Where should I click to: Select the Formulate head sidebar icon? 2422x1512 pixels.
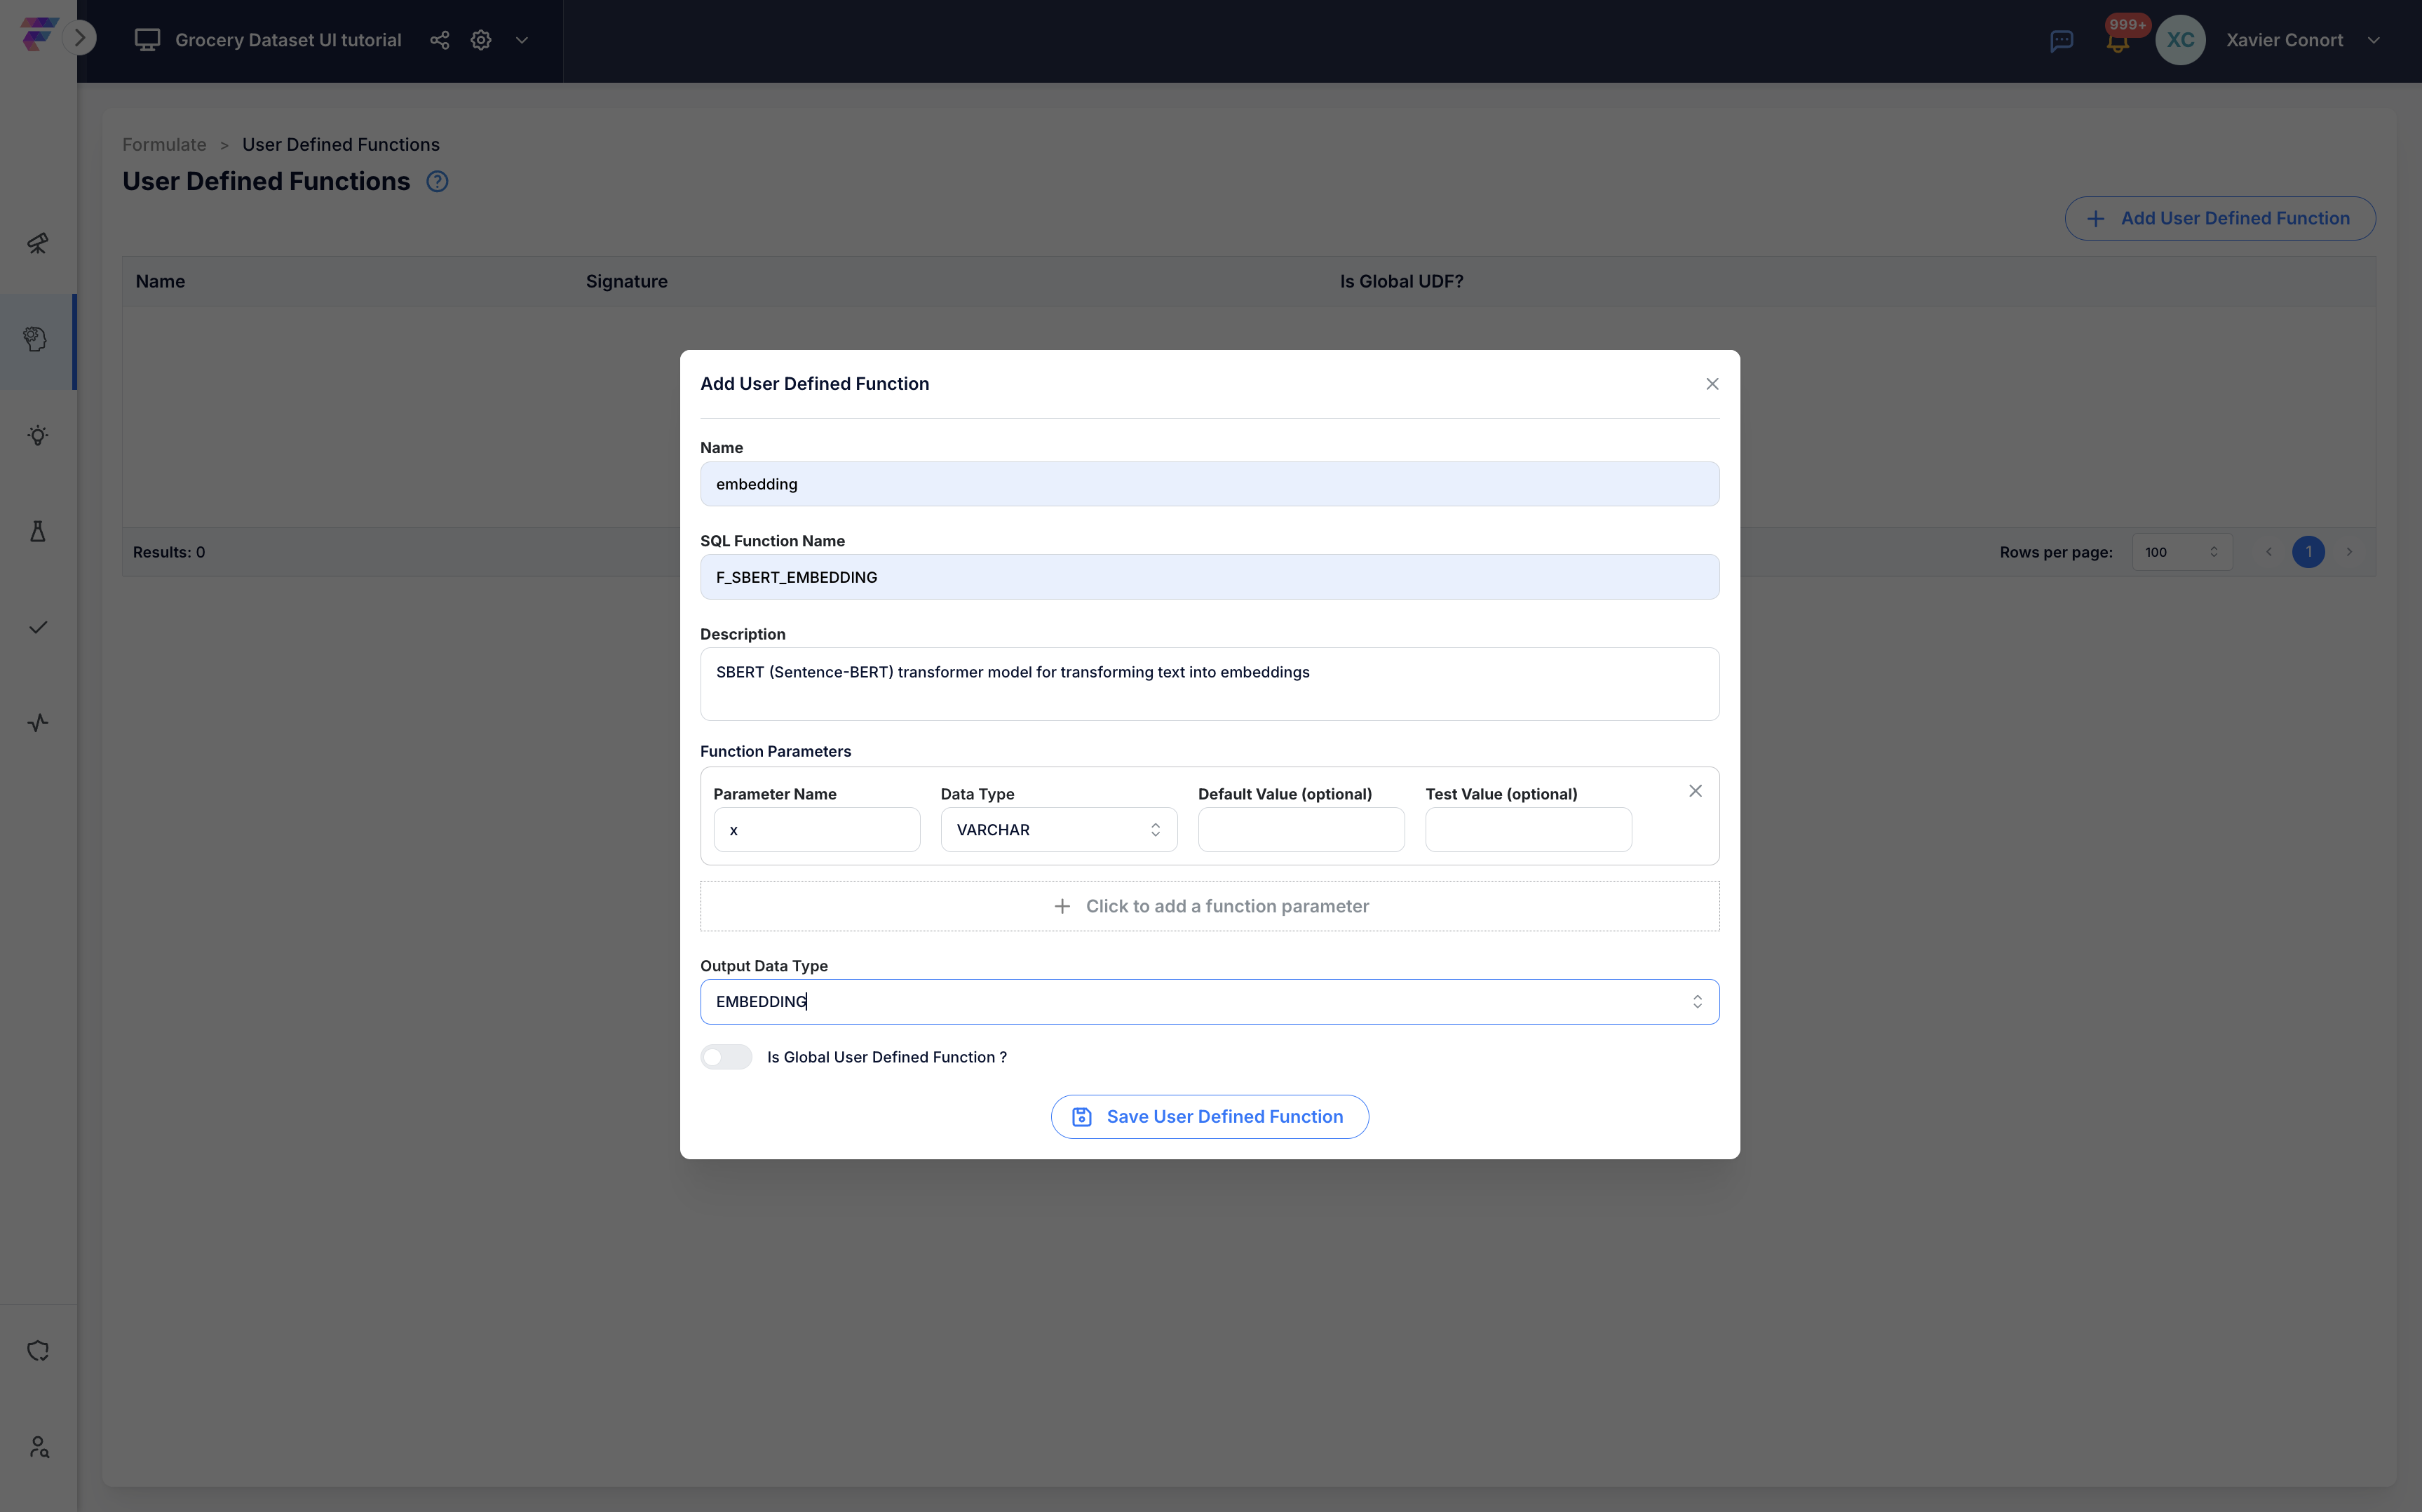point(37,339)
